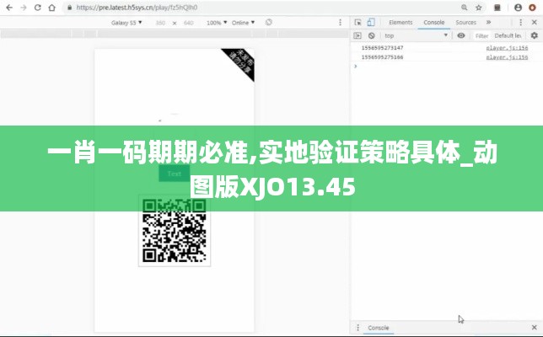Click the console Filter input field

point(481,36)
